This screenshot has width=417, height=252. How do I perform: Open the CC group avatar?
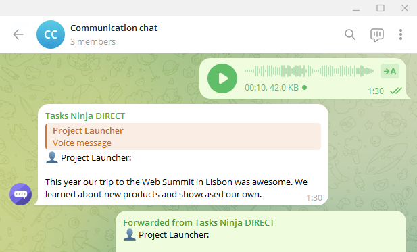(x=51, y=34)
